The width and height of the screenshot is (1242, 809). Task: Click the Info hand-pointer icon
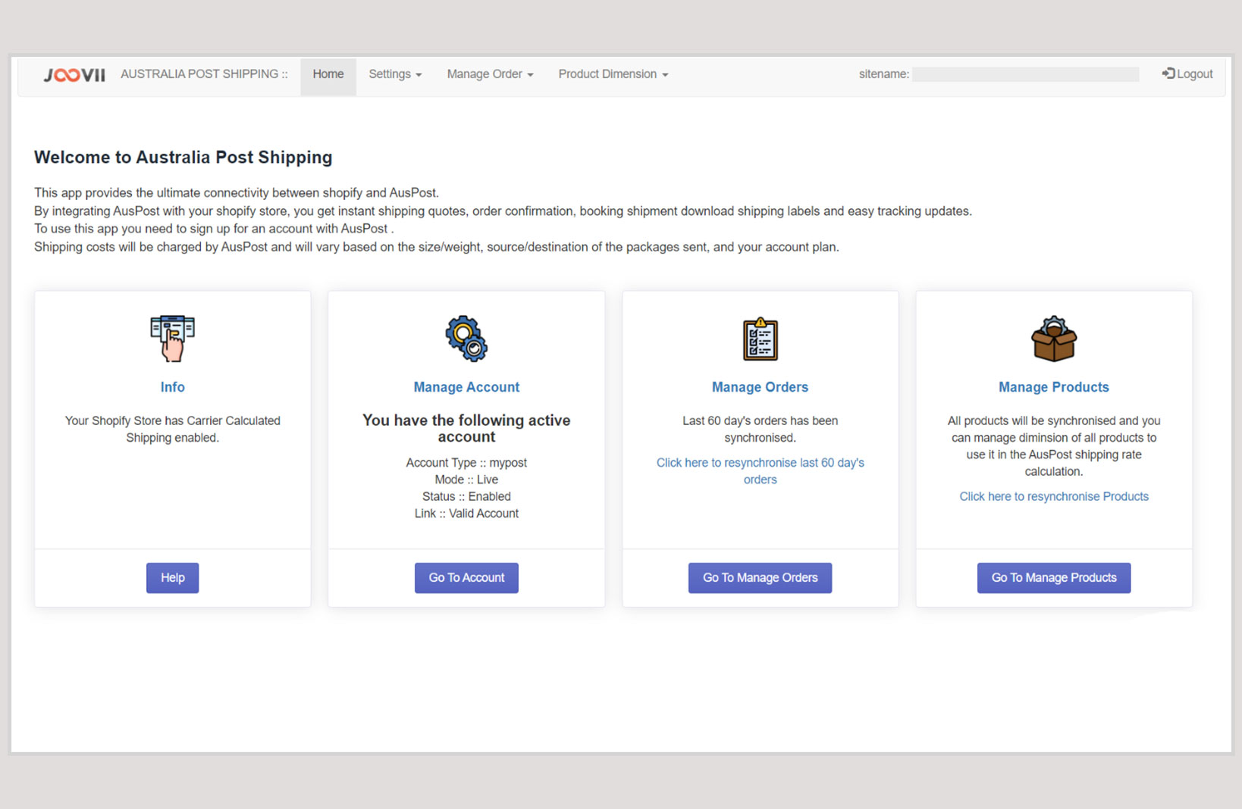tap(172, 339)
